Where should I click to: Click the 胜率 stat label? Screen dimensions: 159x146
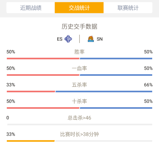79,52
